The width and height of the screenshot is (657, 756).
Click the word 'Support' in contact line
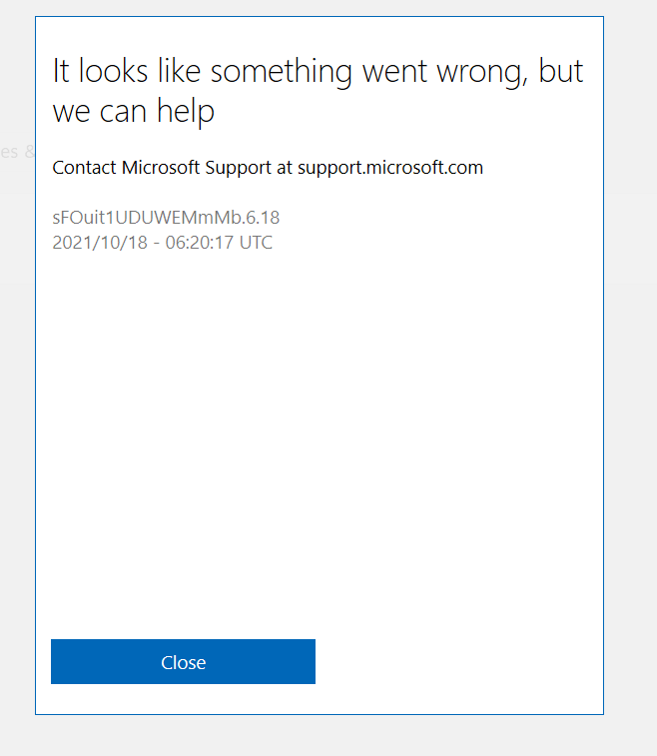(x=238, y=168)
